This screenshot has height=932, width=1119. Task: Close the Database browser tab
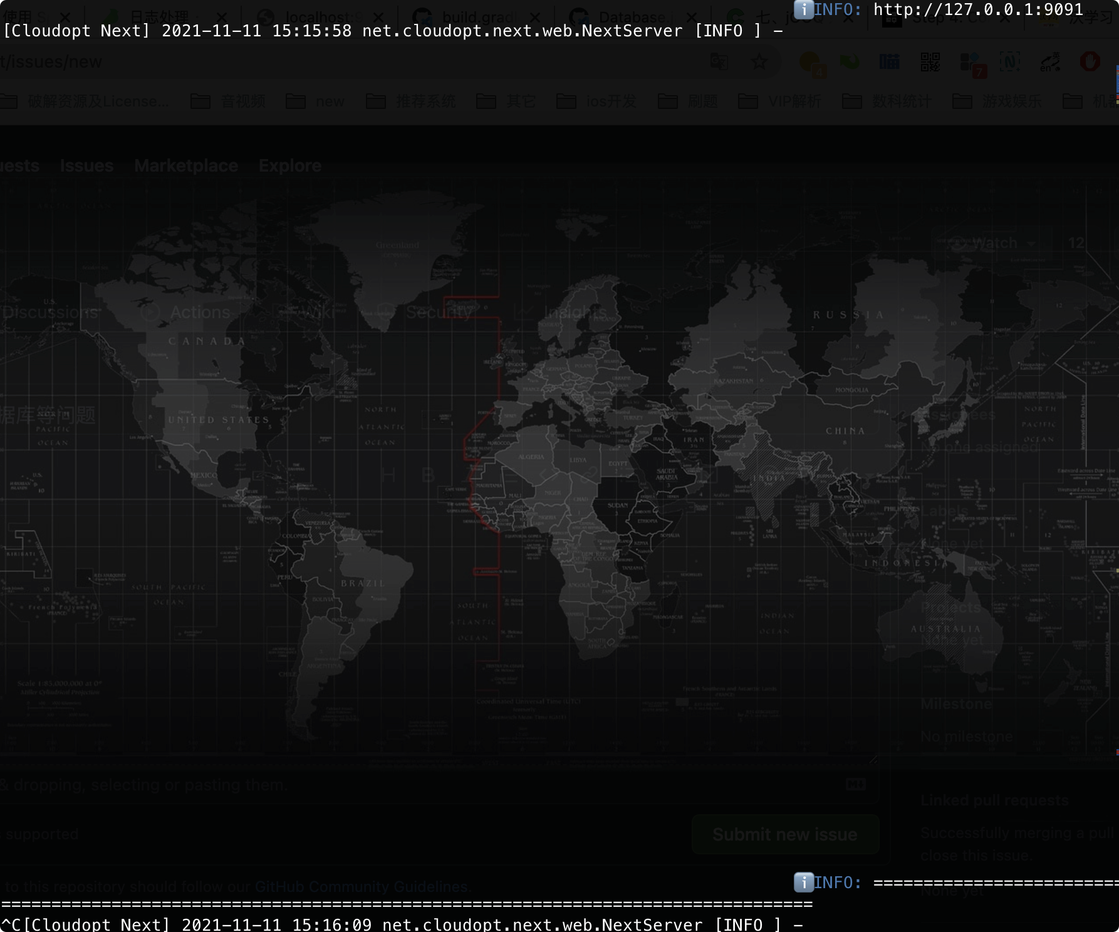pos(691,18)
